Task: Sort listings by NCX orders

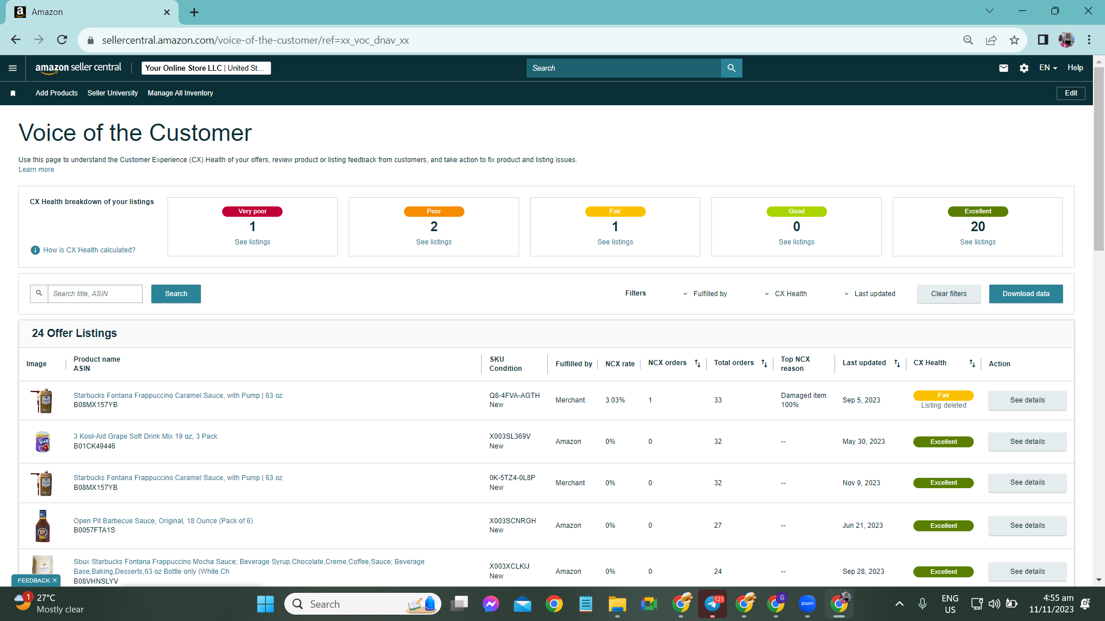Action: [x=698, y=363]
